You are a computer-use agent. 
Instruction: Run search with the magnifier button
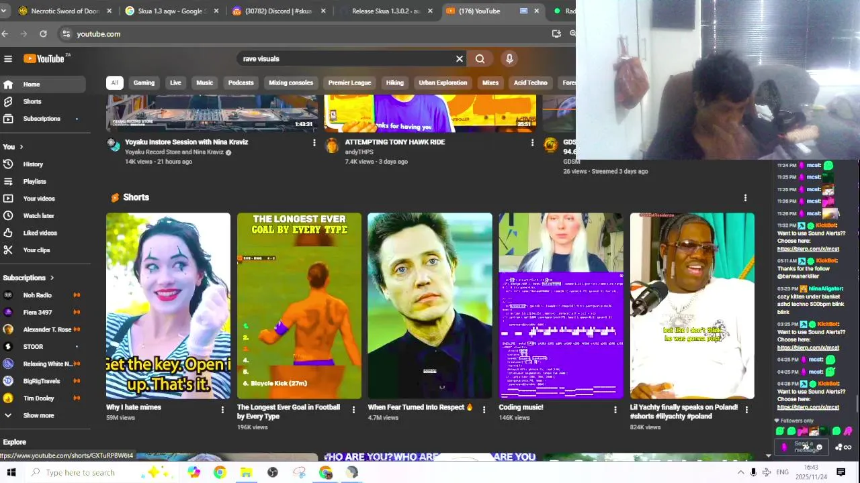point(480,59)
